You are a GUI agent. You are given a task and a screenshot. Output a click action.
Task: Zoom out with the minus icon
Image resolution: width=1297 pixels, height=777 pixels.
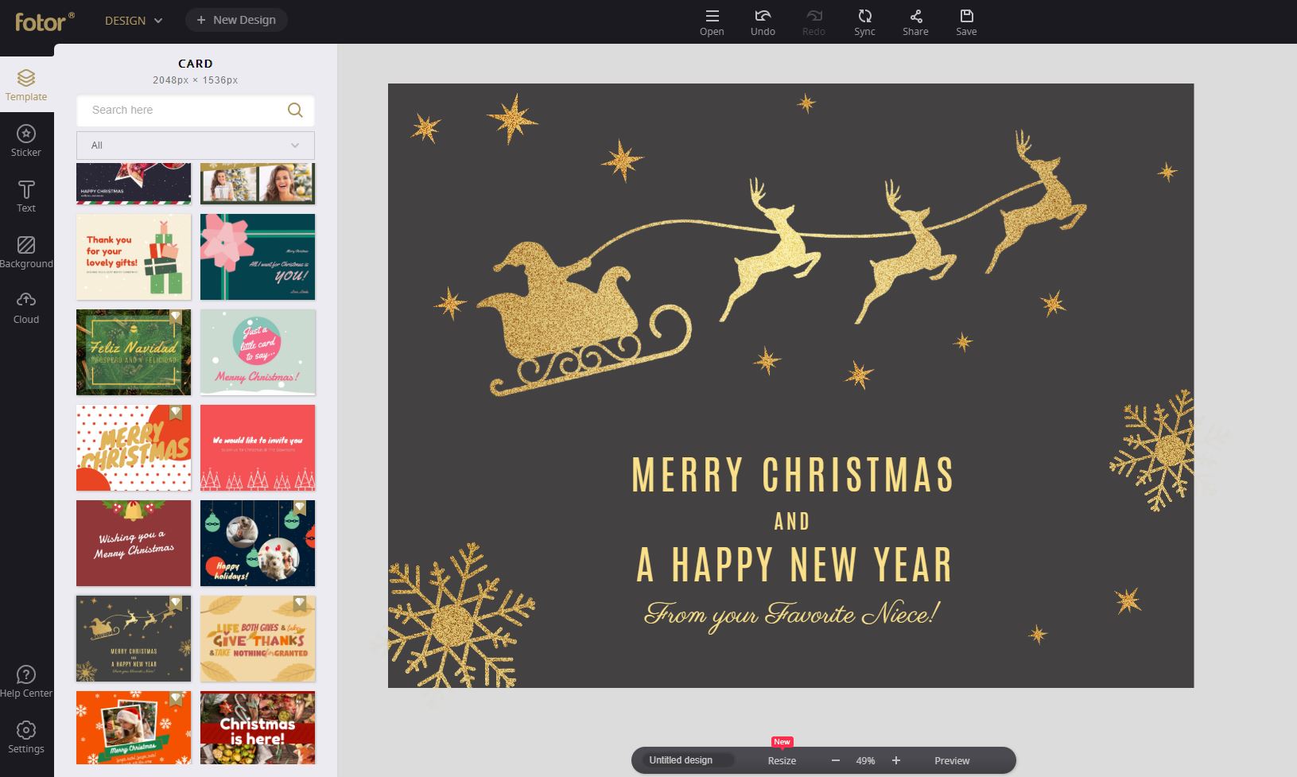(836, 760)
